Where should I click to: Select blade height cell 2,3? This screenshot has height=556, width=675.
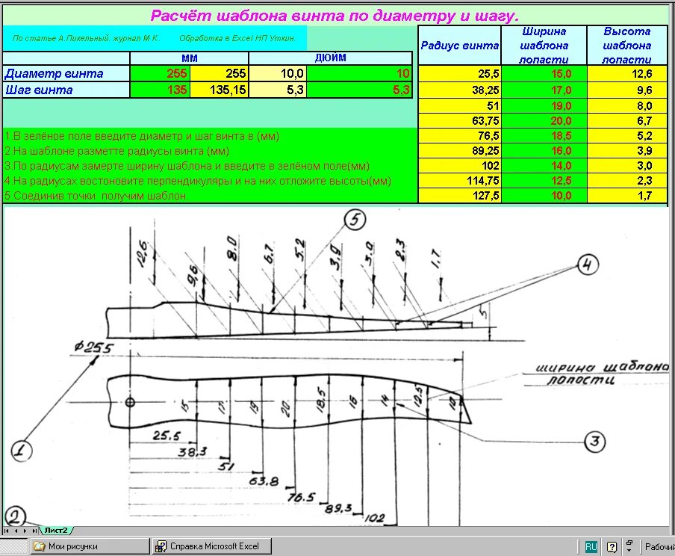click(627, 181)
